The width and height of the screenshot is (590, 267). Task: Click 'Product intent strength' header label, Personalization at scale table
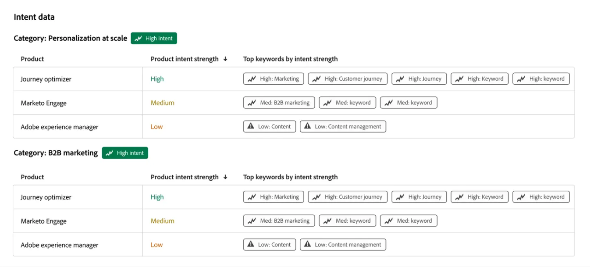[x=185, y=59]
